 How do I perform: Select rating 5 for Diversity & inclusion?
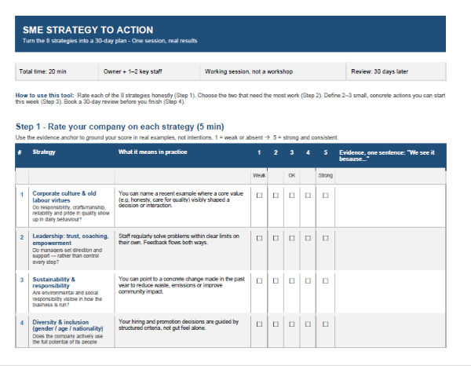click(x=325, y=324)
